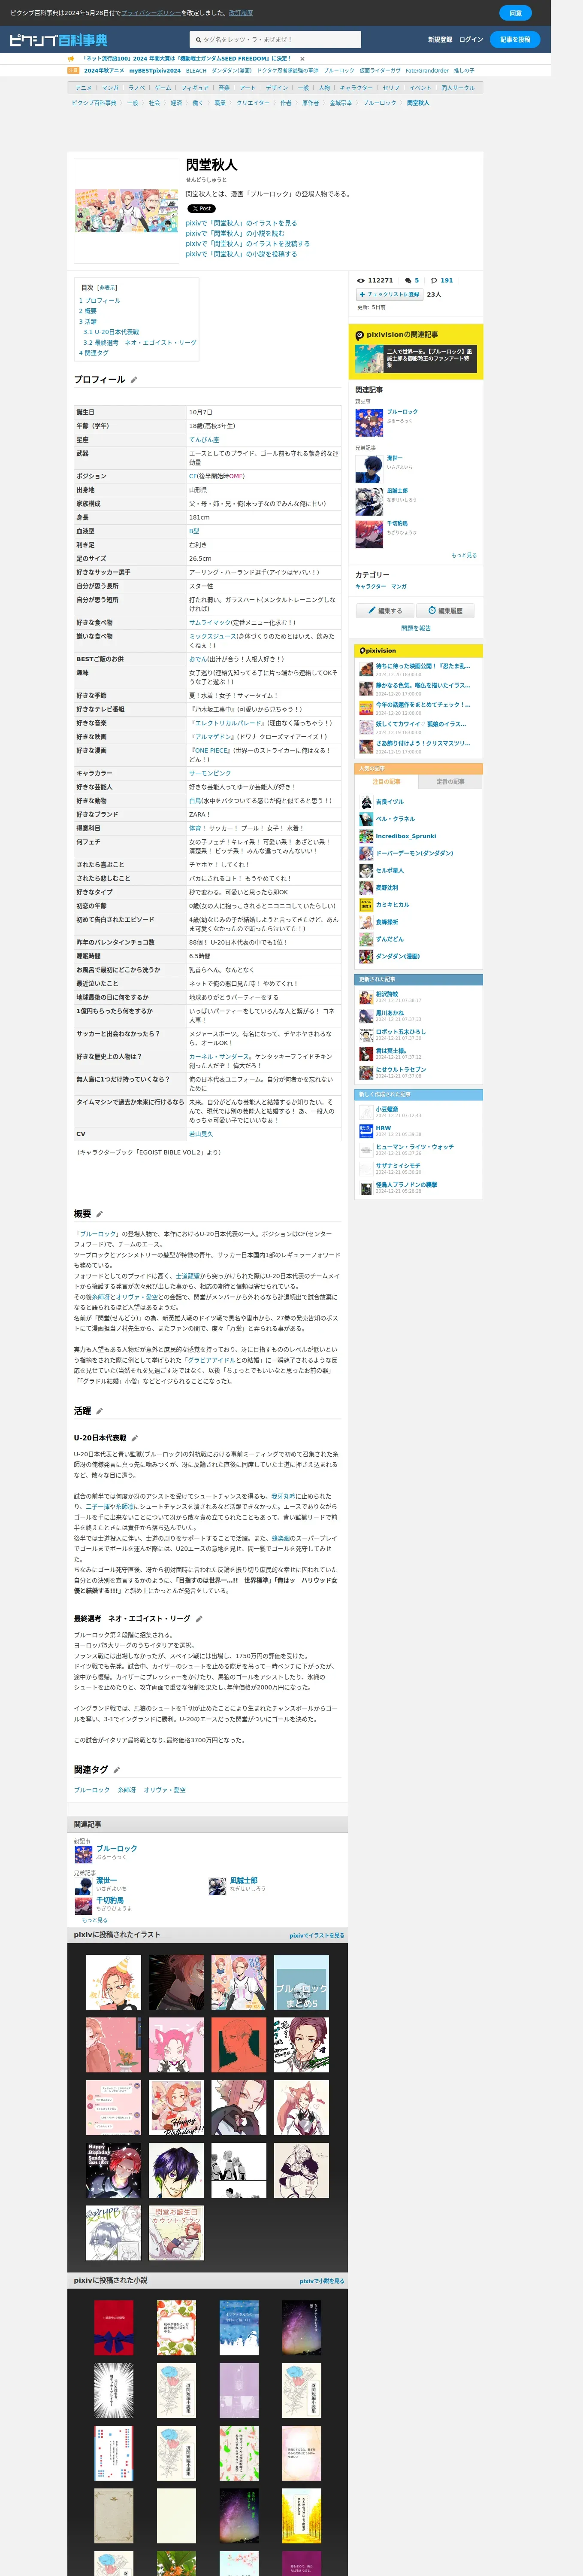Click the article header thumbnail image
The image size is (583, 2576).
coord(127,211)
